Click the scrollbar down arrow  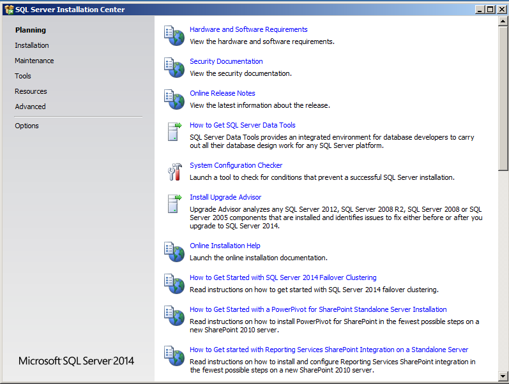tap(503, 376)
